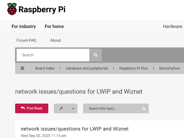The height and width of the screenshot is (138, 184).
Task: Expand the topic tools dropdown caret
Action: pos(73,109)
